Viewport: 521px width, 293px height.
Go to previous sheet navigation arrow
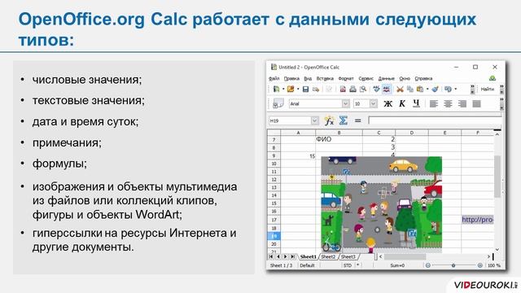coord(278,256)
